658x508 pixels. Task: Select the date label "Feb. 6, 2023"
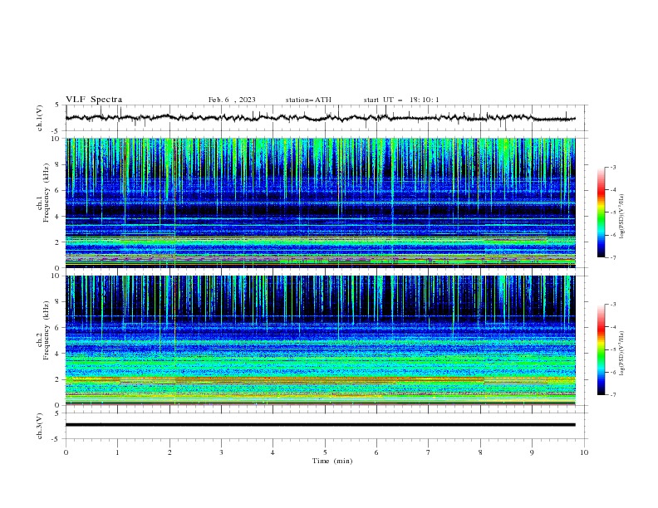pos(232,100)
